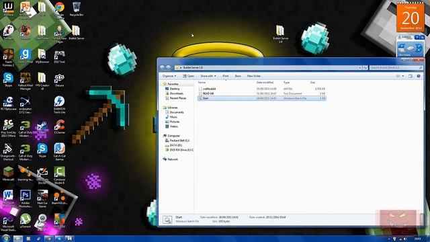The image size is (430, 242).
Task: Launch CCleaner from the desktop
Action: [60, 127]
